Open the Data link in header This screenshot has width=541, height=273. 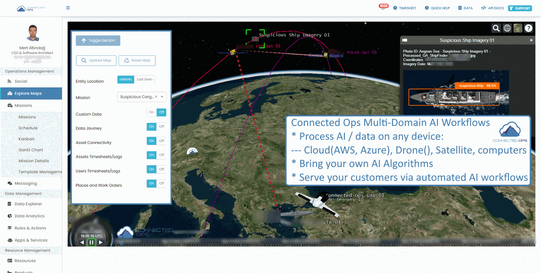click(465, 8)
